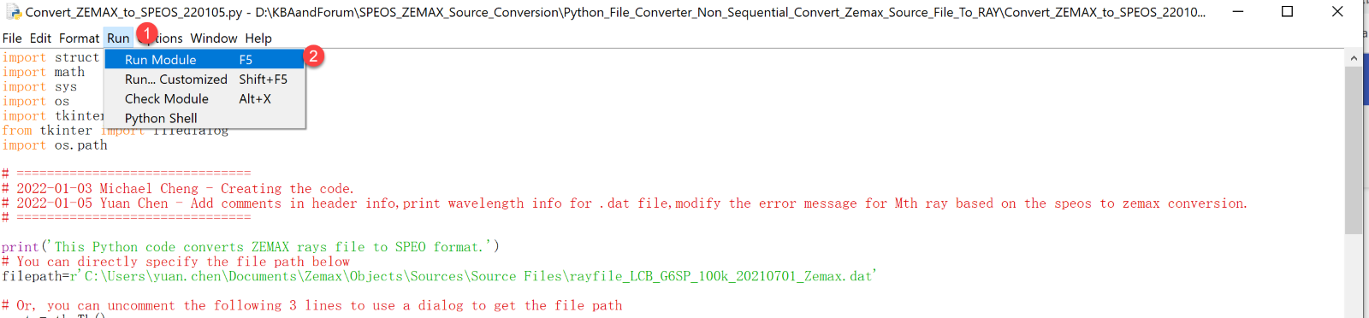
Task: Choose Run... Customized menu entry
Action: (x=204, y=79)
